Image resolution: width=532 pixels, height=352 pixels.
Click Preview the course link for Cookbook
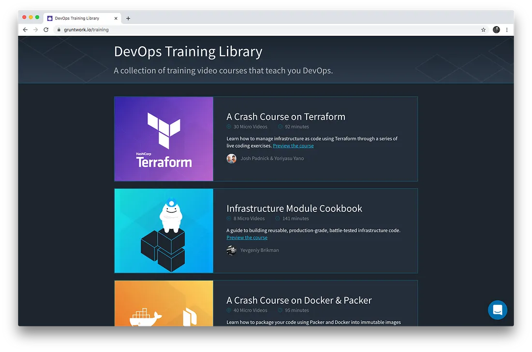click(x=247, y=238)
